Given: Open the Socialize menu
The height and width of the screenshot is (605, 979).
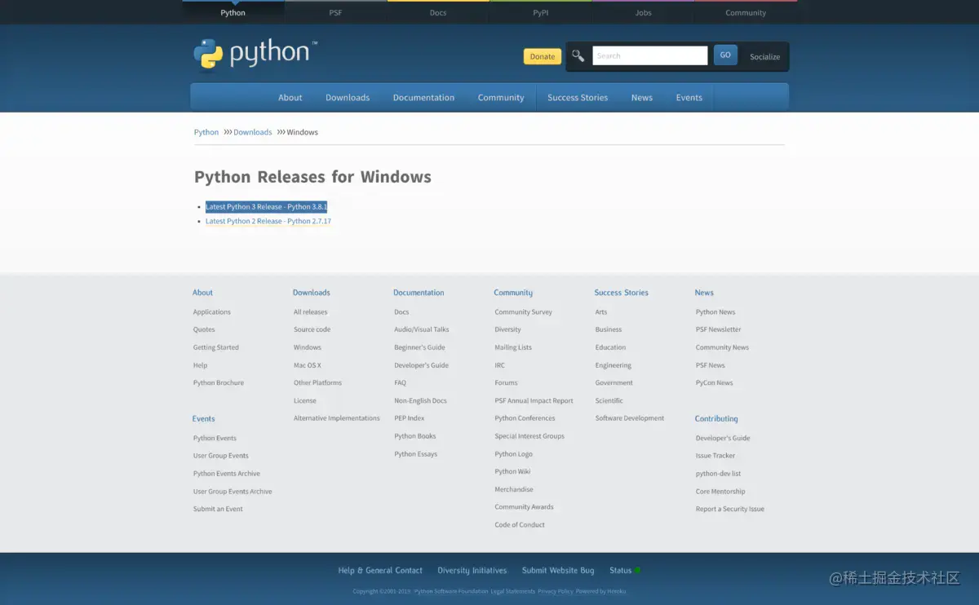Looking at the screenshot, I should pos(764,57).
